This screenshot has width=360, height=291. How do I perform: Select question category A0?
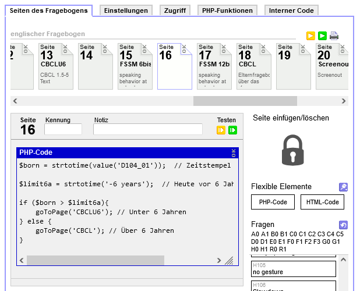255,234
